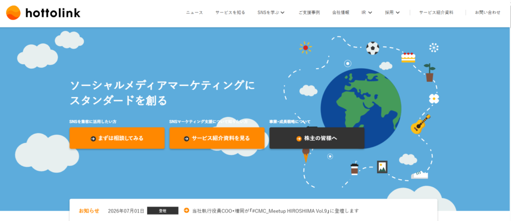
Task: Click the ice cream cone illustration icon
Action: tap(305, 155)
